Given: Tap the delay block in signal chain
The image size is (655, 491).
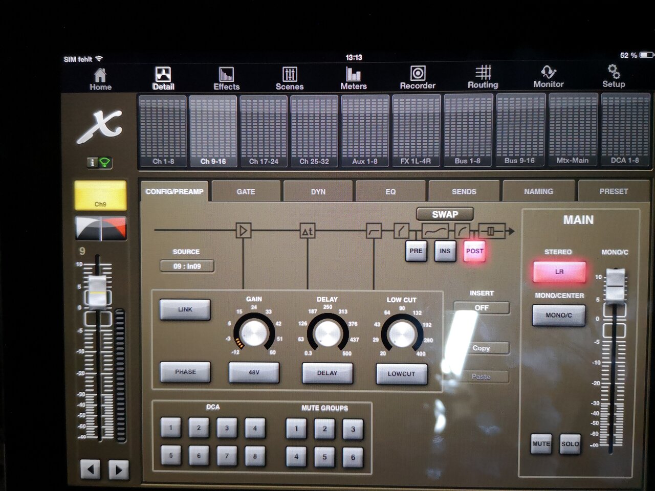Looking at the screenshot, I should (x=307, y=231).
